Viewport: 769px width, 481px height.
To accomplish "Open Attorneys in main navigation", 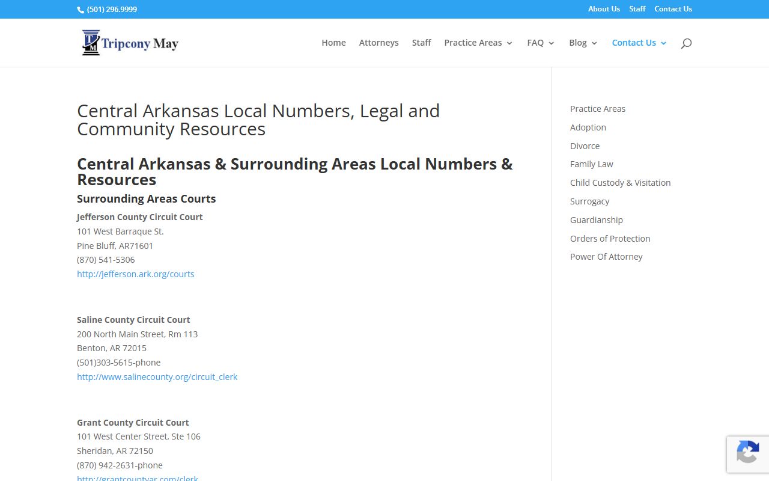I will tap(378, 43).
